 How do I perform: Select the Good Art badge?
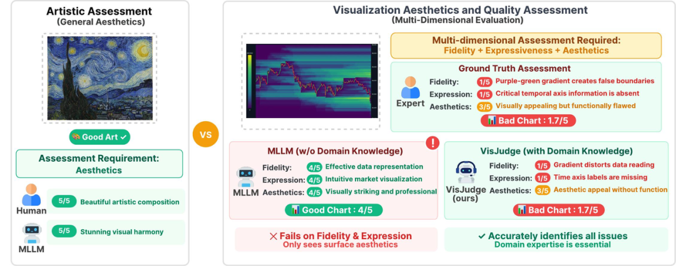point(100,137)
